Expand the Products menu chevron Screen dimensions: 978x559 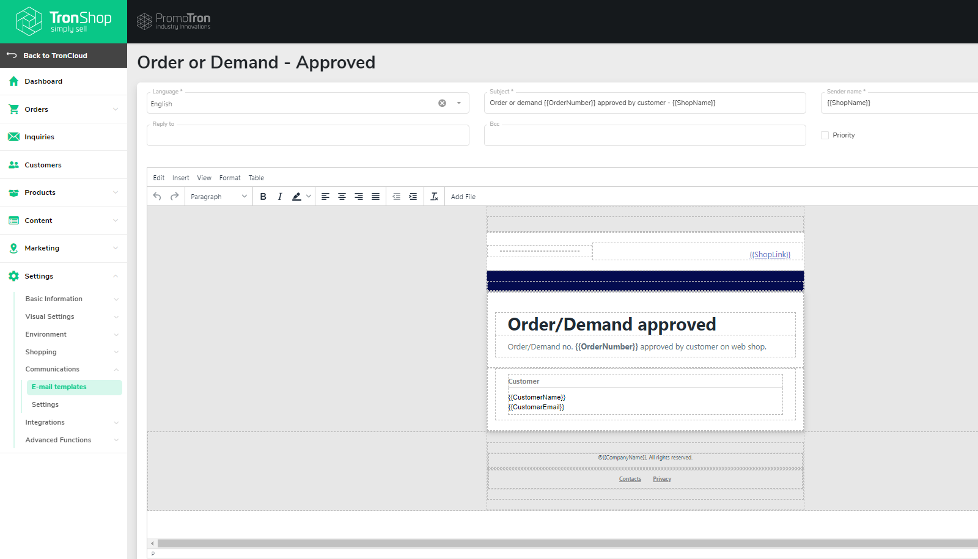[x=116, y=192]
